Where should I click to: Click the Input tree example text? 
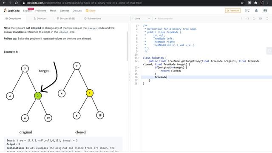(42, 141)
